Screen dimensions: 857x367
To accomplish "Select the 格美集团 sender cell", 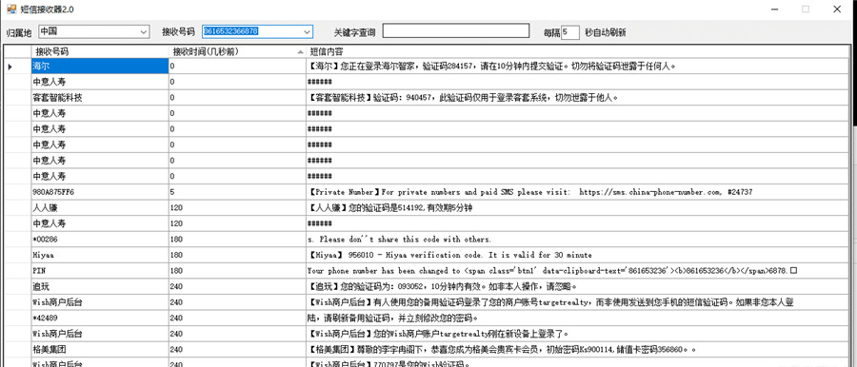I will click(99, 349).
